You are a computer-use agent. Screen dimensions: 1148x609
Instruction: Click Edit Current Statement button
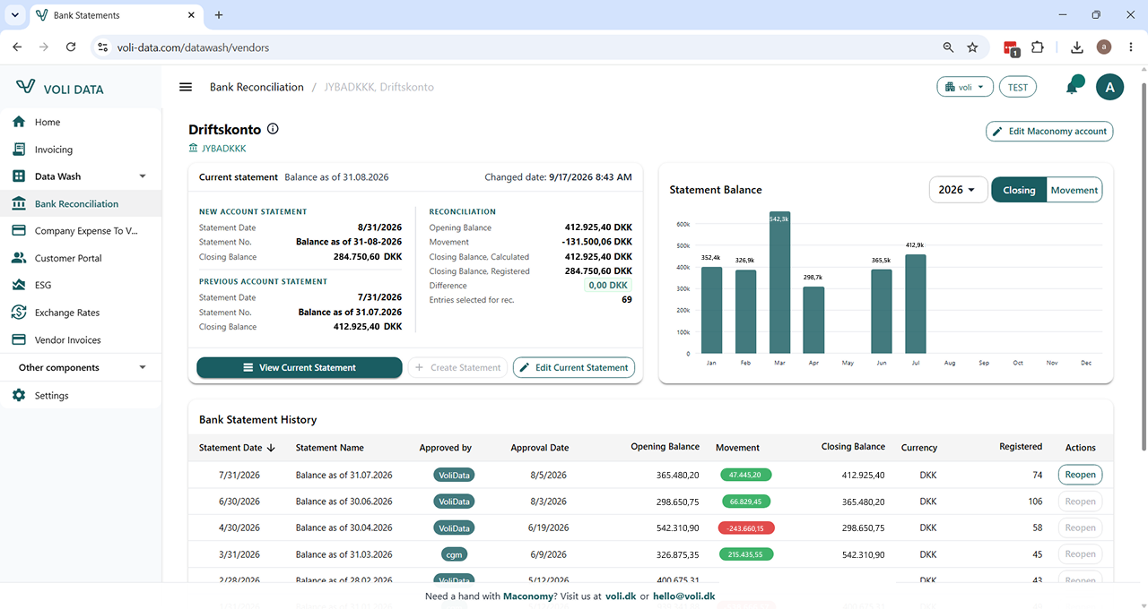click(x=574, y=367)
